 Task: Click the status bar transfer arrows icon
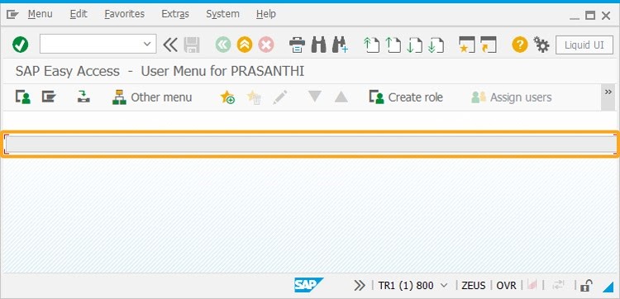pyautogui.click(x=559, y=285)
